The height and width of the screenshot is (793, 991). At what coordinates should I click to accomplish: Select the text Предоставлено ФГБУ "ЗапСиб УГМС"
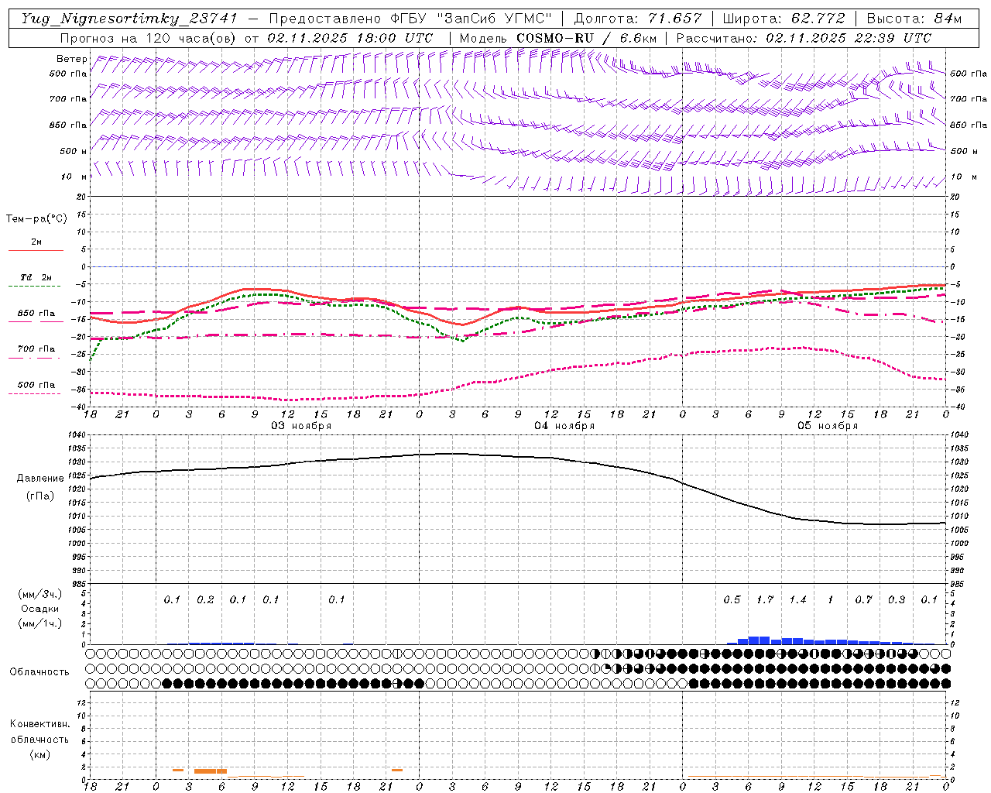pos(410,19)
